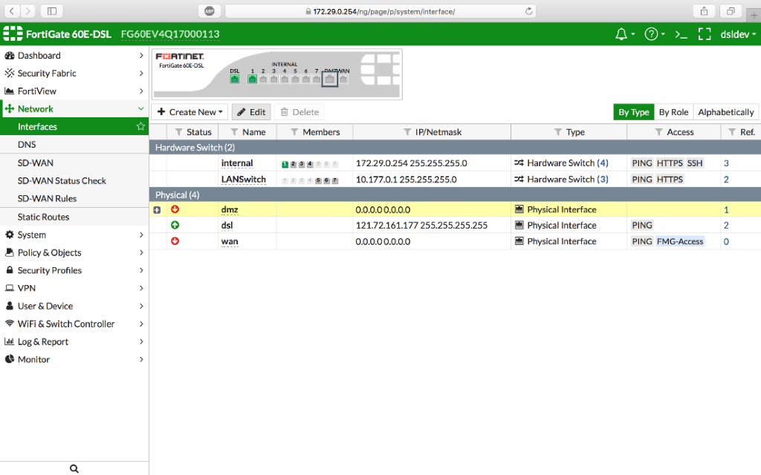Click the Name column filter icon
The width and height of the screenshot is (761, 475).
pyautogui.click(x=234, y=132)
